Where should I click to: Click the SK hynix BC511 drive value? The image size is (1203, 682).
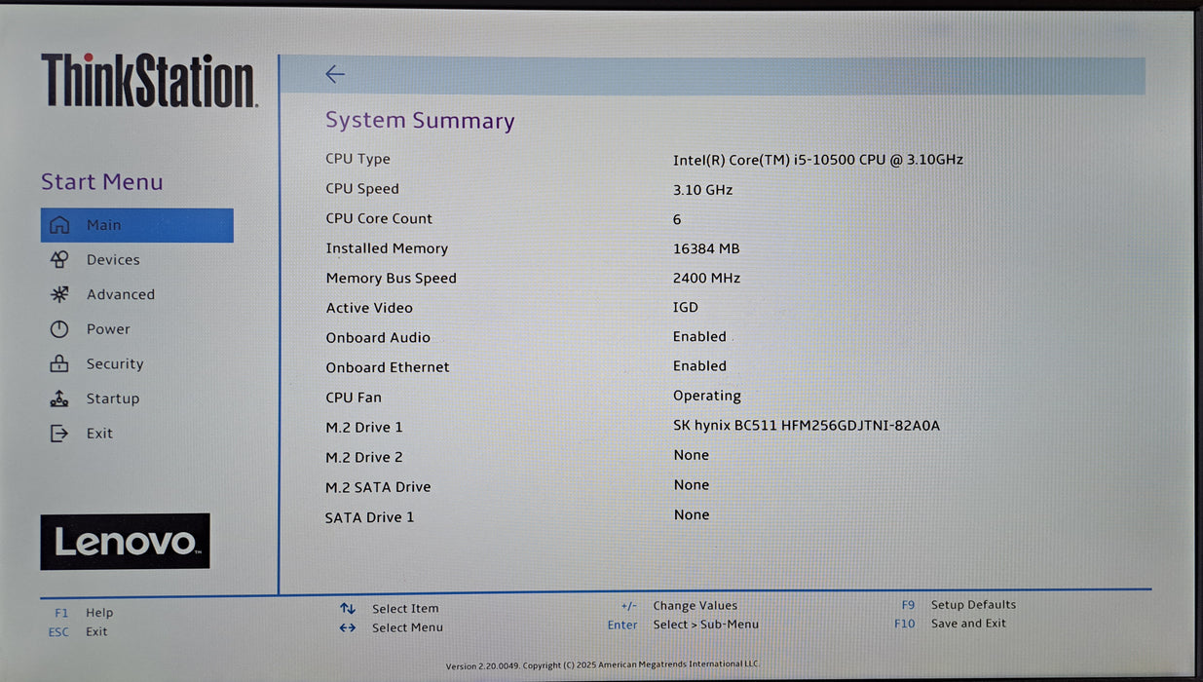click(807, 426)
